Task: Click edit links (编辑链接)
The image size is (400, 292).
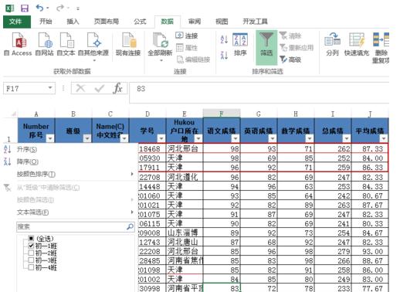Action: click(x=194, y=59)
